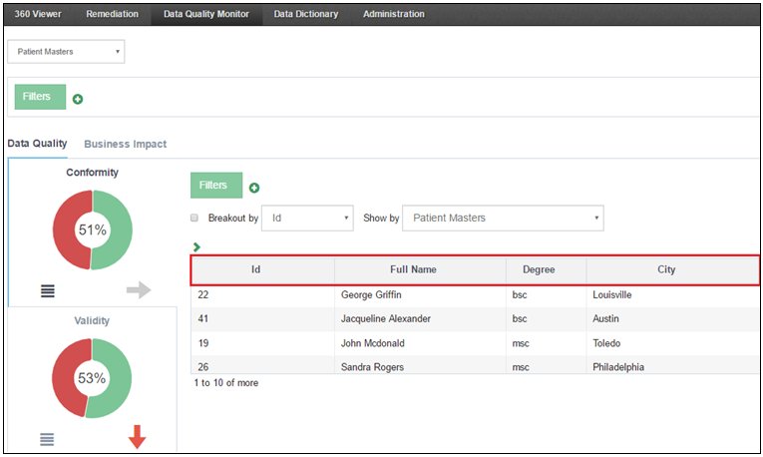Click red down arrow under Validity
Viewport: 763px width, 457px height.
point(138,437)
